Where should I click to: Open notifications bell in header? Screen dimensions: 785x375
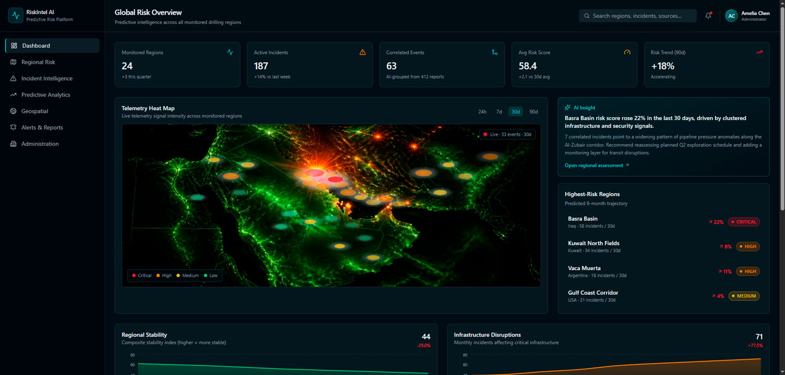click(x=708, y=16)
